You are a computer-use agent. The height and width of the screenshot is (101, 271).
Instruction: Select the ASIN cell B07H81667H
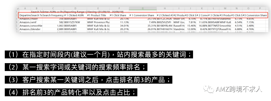point(165,29)
